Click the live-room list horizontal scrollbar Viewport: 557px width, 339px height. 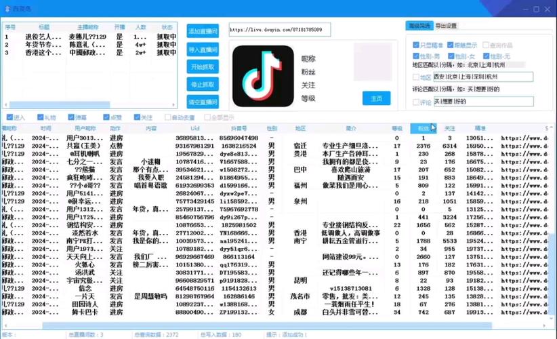coord(60,105)
